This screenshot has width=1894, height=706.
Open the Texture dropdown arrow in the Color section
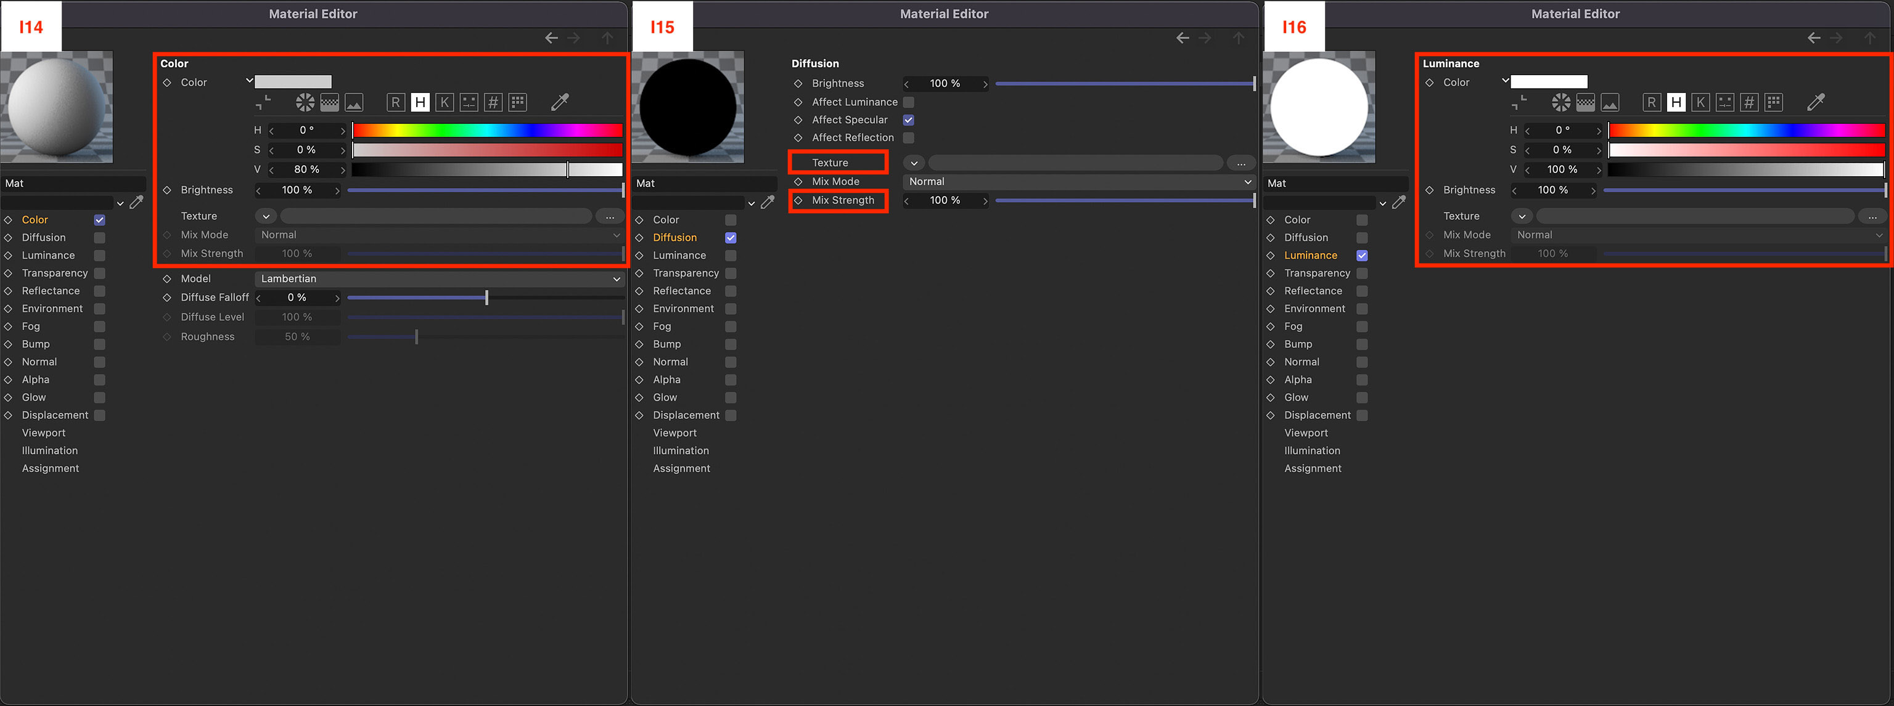pos(266,216)
